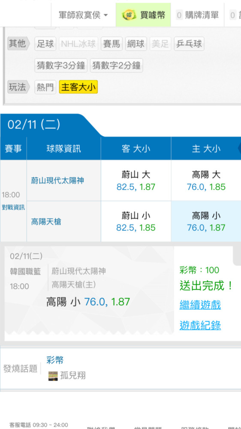Click the coin icon beside 買噓幣

[129, 15]
